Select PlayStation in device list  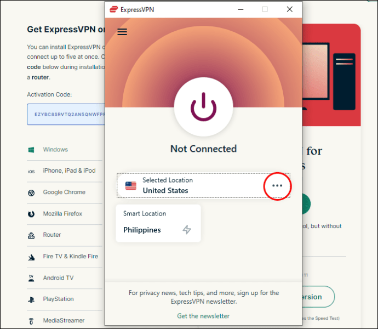coord(58,299)
